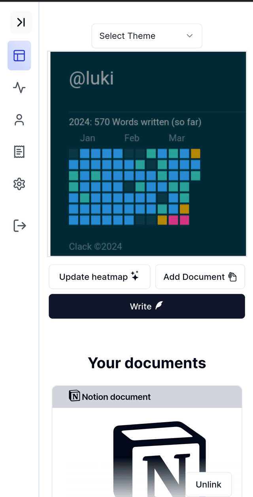Viewport: 253px width, 497px height.
Task: Open the receipt billing icon in sidebar
Action: (19, 152)
